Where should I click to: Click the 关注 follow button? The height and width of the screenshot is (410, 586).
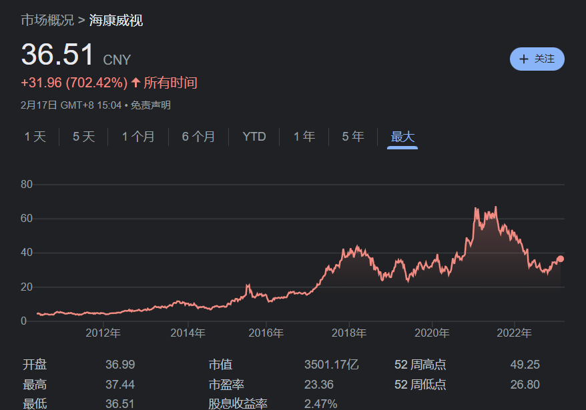click(x=537, y=59)
